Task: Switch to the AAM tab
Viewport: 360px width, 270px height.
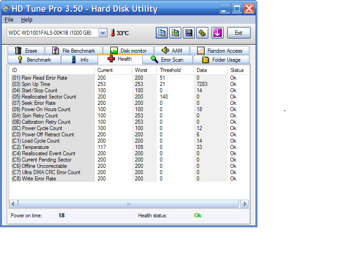Action: 172,51
